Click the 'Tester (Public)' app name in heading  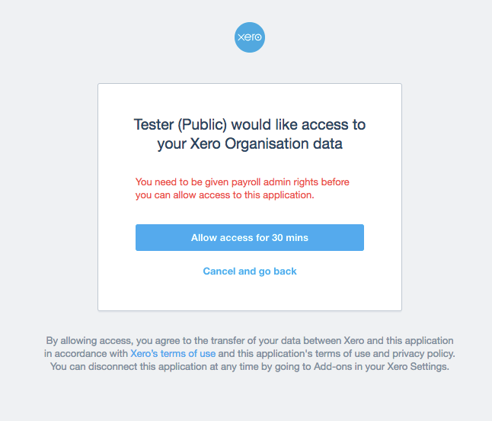click(x=180, y=125)
